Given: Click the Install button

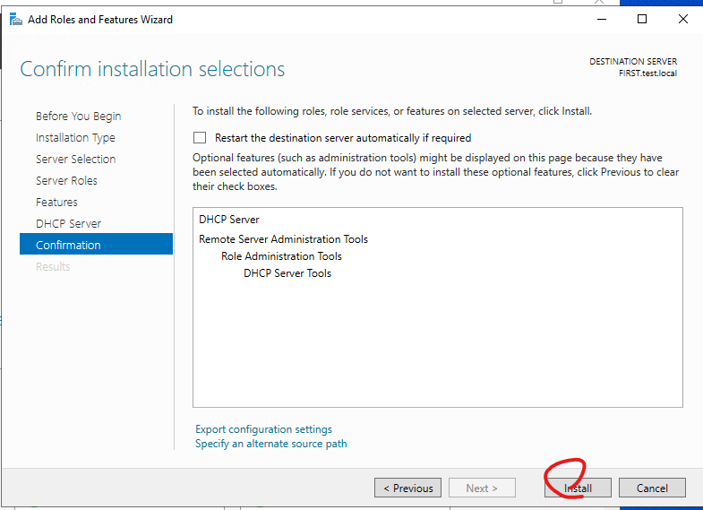Looking at the screenshot, I should tap(578, 488).
